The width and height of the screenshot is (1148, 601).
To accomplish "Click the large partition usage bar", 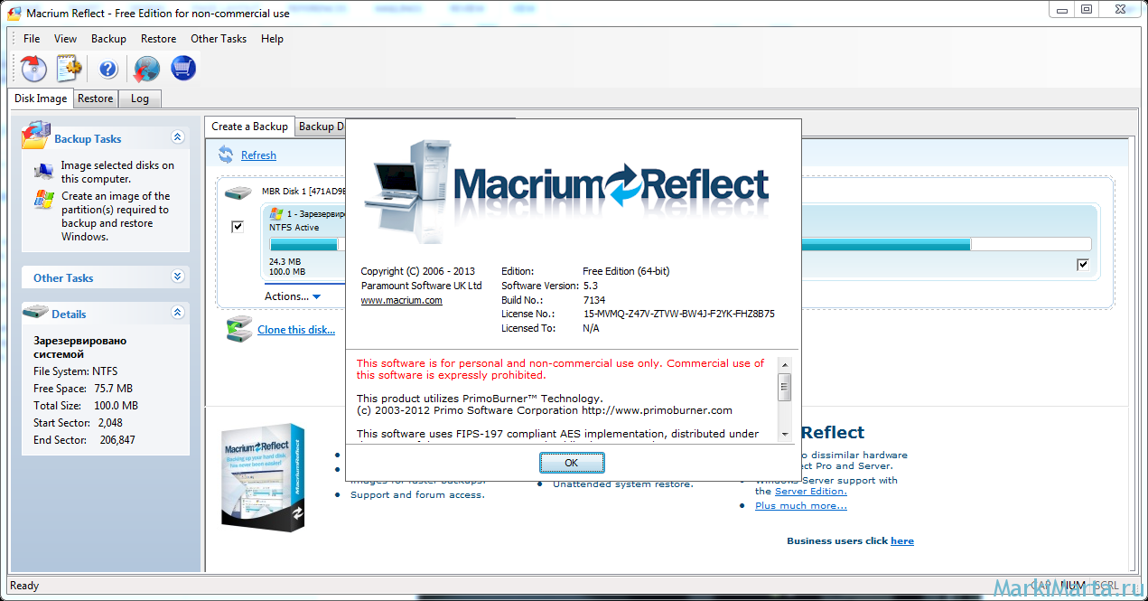I will 946,244.
